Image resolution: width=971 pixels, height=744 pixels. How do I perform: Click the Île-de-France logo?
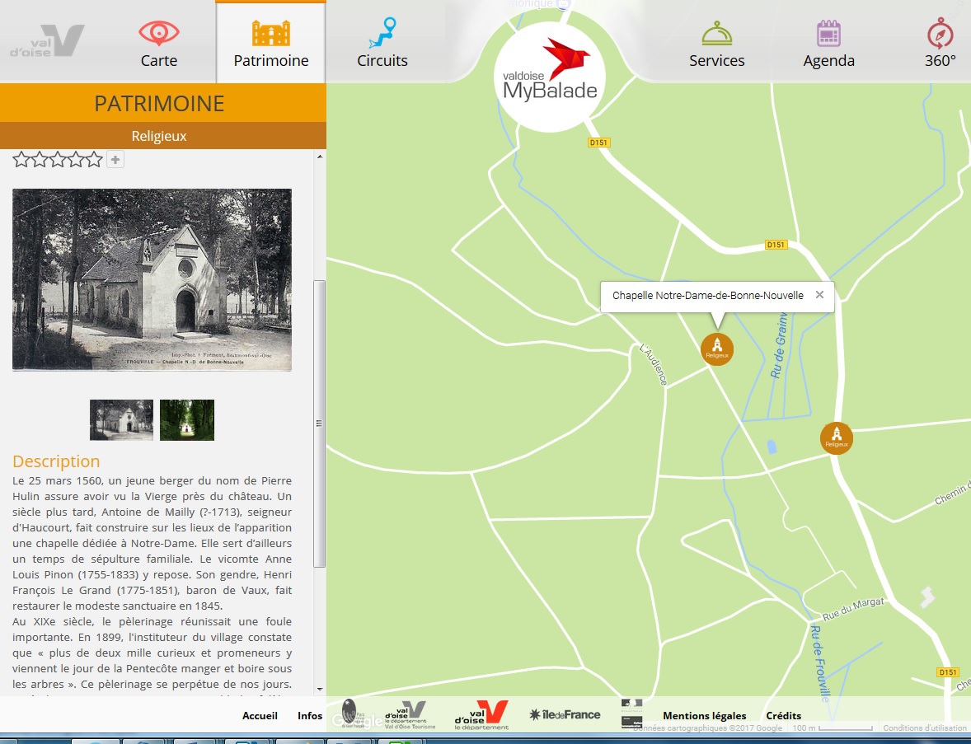(x=565, y=715)
